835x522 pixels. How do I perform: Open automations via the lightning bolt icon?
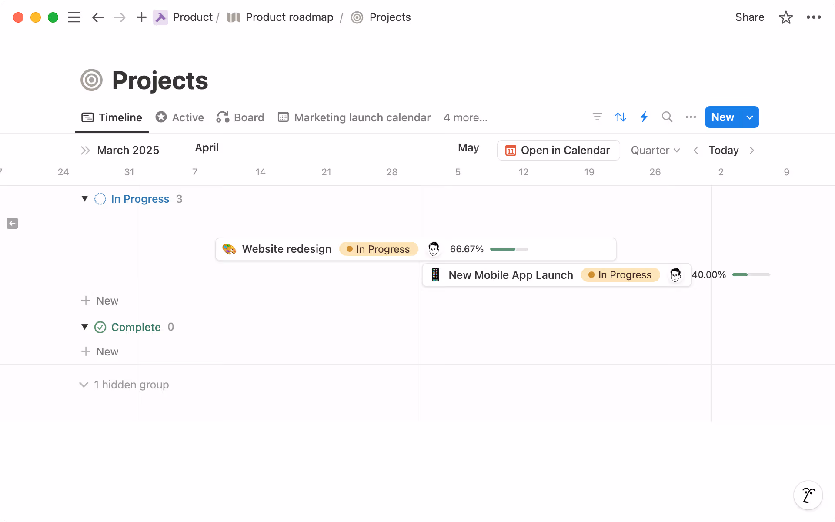click(x=644, y=117)
